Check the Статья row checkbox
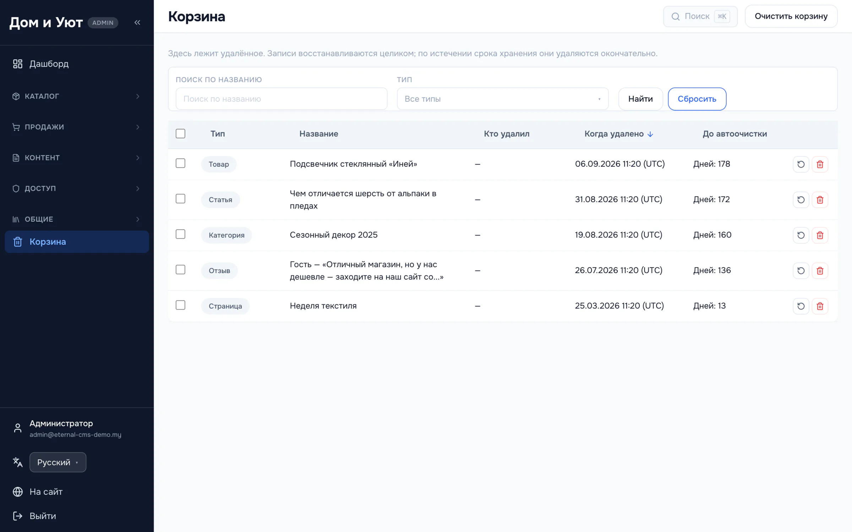The height and width of the screenshot is (532, 852). [180, 199]
